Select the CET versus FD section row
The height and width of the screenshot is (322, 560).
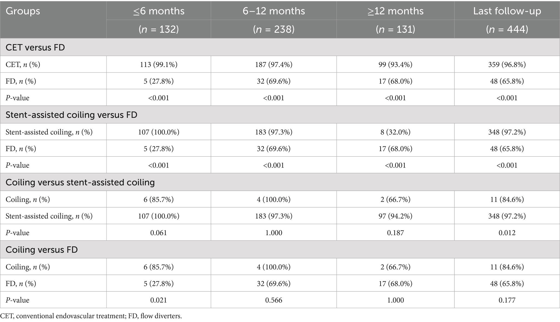(35, 47)
